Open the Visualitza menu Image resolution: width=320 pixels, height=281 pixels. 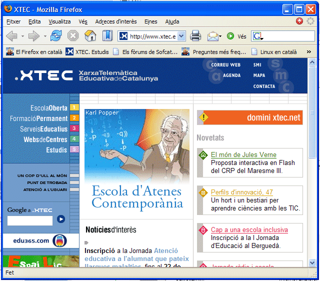59,21
